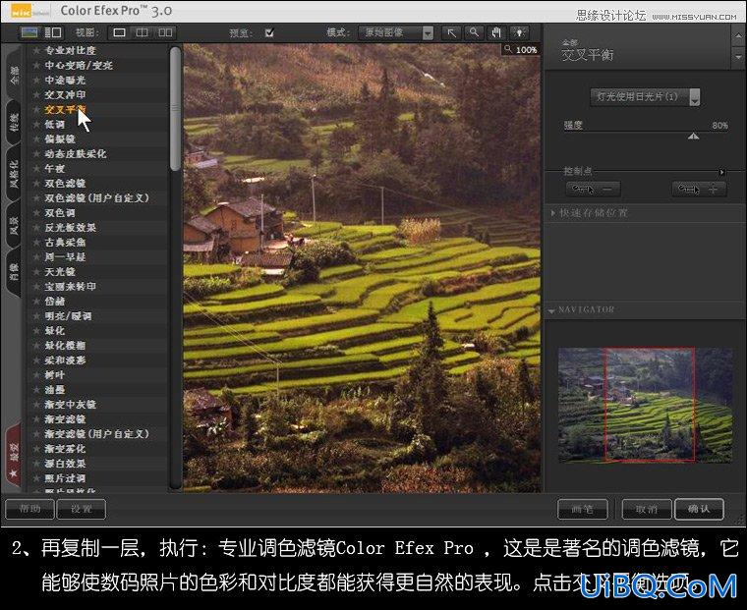Switch to the filter list layout icon

(53, 32)
